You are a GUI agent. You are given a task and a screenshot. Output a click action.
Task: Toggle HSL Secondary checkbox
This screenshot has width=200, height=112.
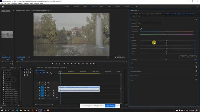[x=196, y=75]
